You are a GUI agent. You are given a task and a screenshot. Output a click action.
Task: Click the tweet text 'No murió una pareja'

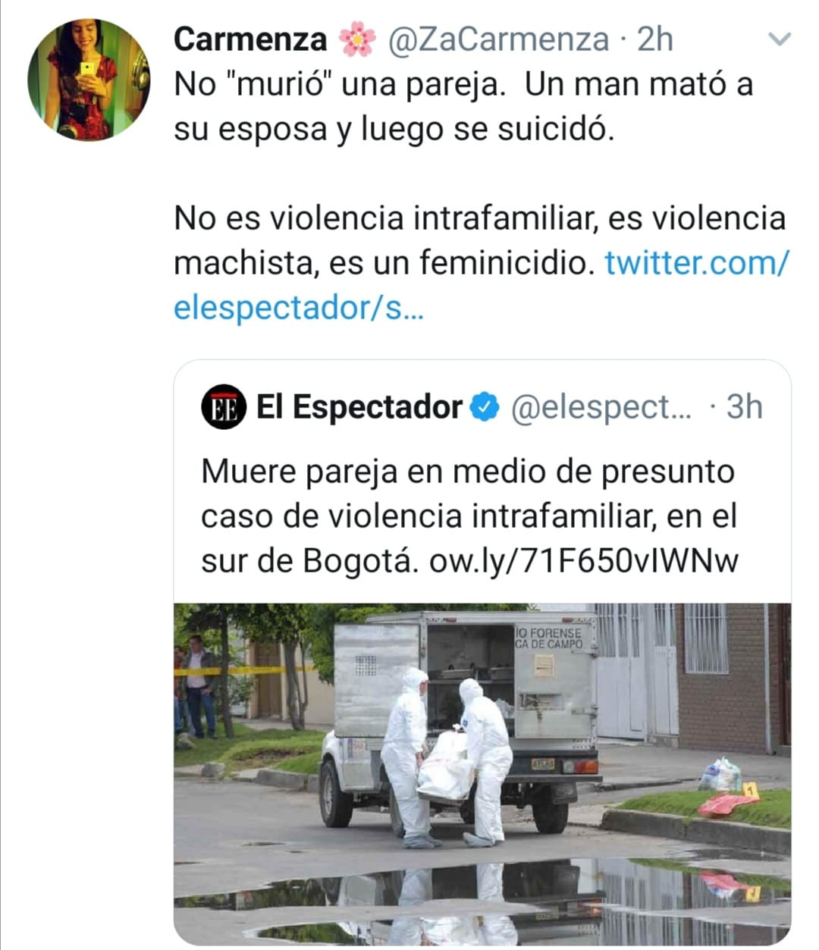coord(463,106)
